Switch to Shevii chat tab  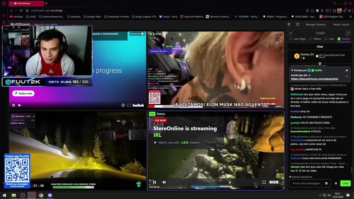point(315,39)
